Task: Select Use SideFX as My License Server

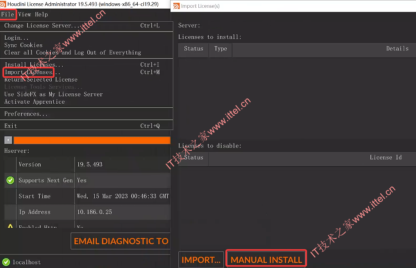Action: (86, 95)
